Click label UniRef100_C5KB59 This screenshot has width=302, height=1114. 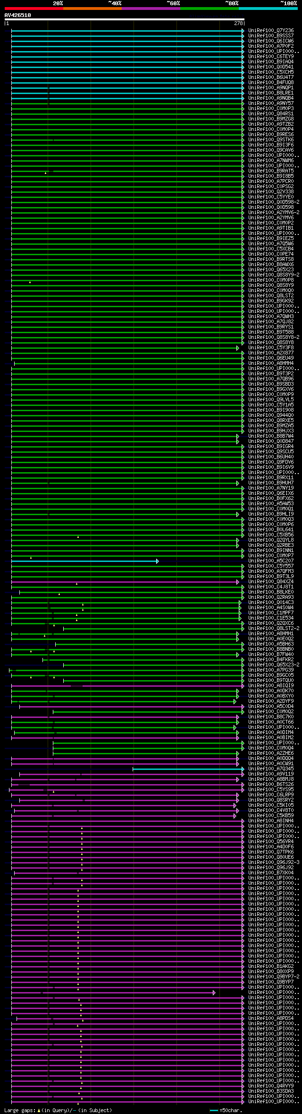tap(271, 816)
